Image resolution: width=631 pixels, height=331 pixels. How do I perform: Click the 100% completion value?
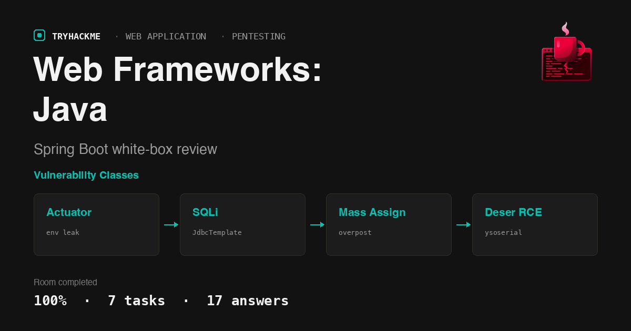coord(50,301)
